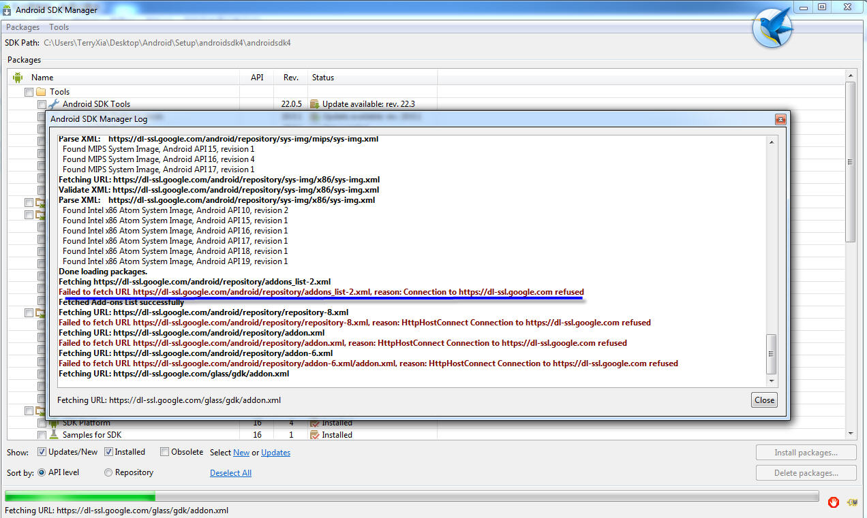This screenshot has height=518, width=867.
Task: Click red log line failing to fetch addon-6.xml/addon.xml
Action: pyautogui.click(x=368, y=363)
